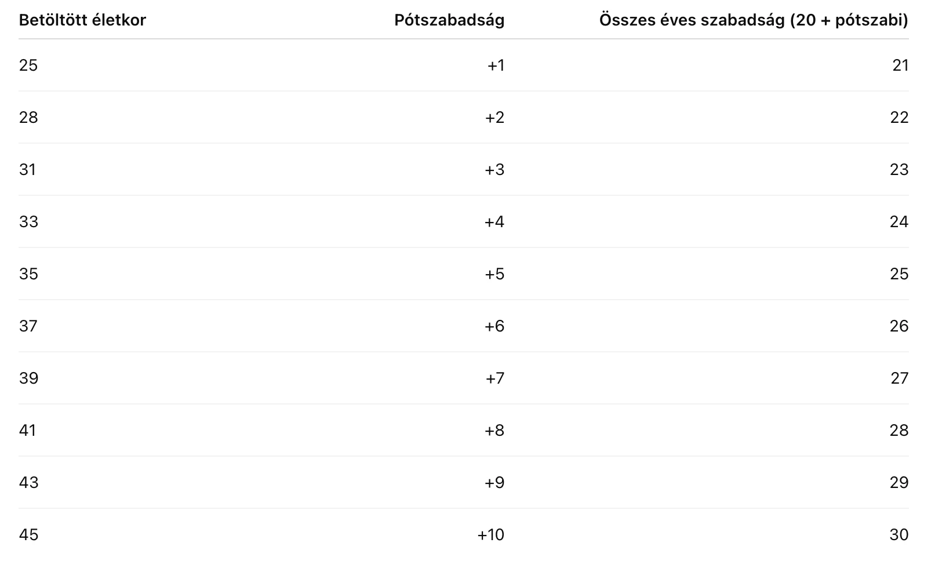This screenshot has width=931, height=561.
Task: Select the +7 extra leave cell
Action: click(494, 378)
